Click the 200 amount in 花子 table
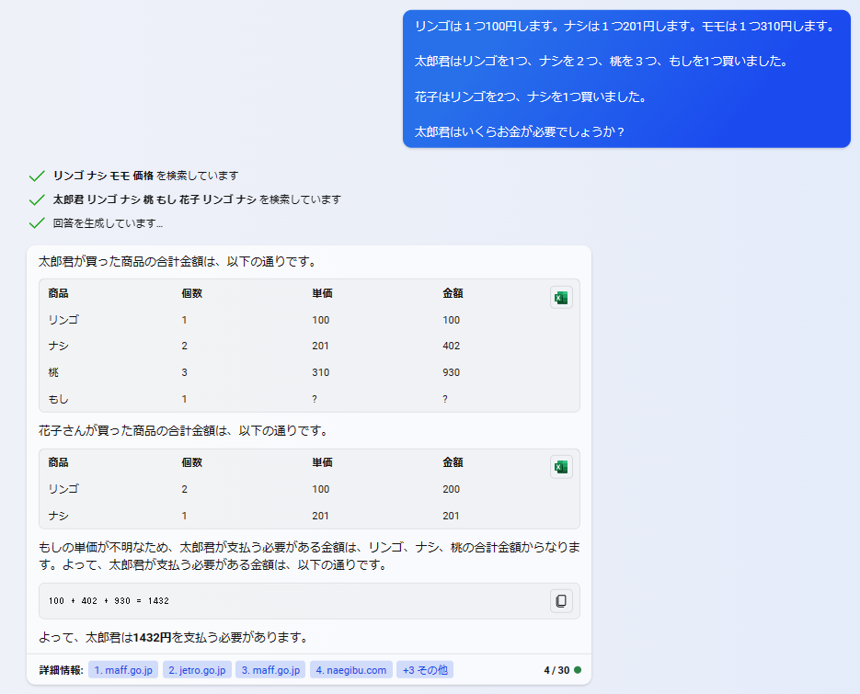The image size is (860, 694). [452, 489]
